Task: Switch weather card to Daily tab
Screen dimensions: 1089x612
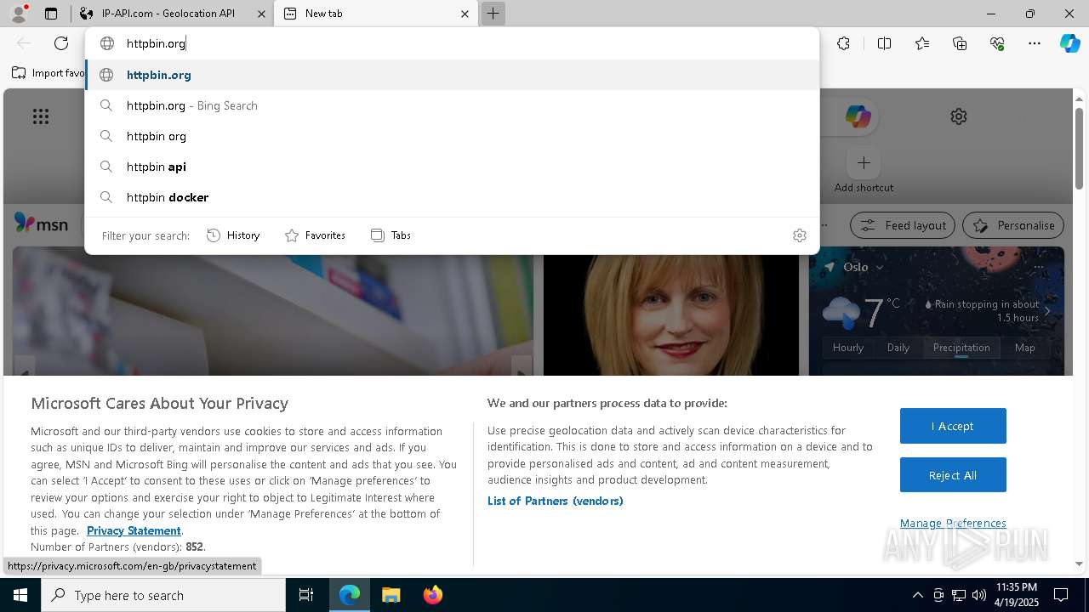Action: 898,348
